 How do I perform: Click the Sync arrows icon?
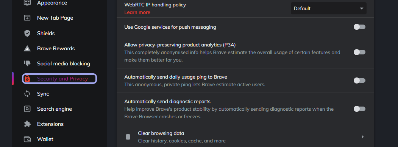[27, 94]
